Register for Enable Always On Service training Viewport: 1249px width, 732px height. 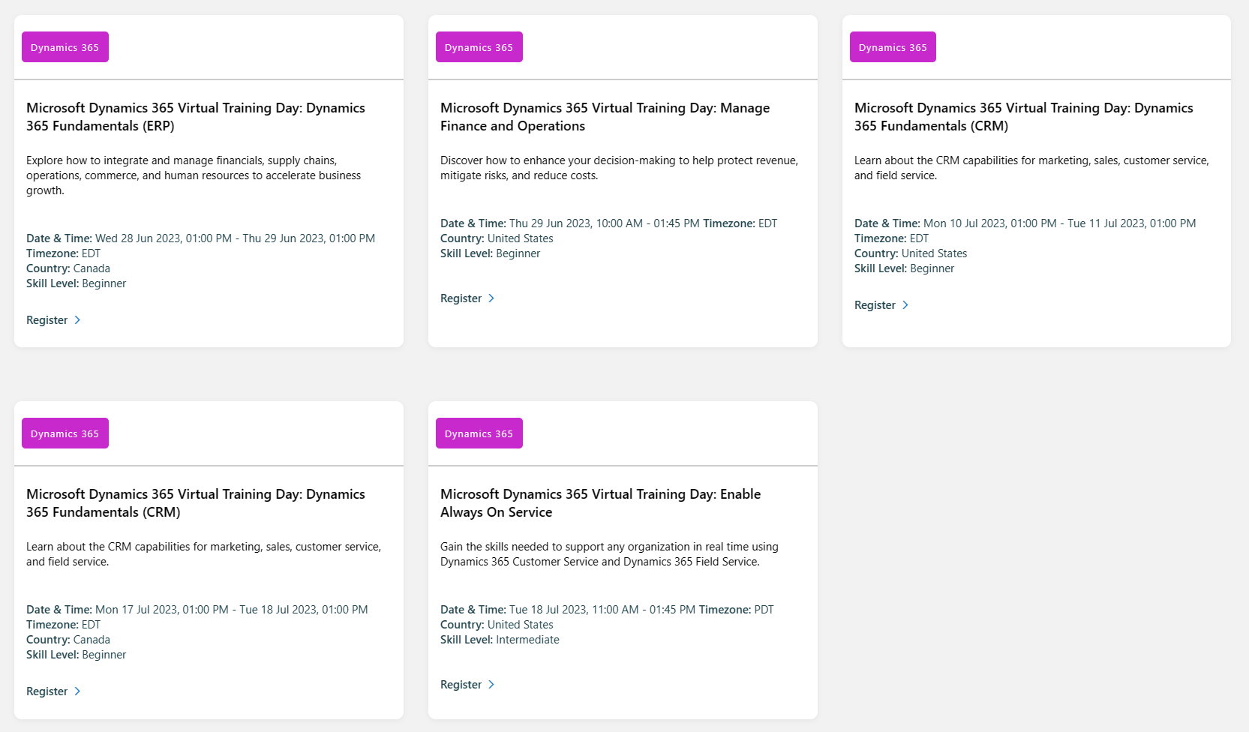coord(460,684)
